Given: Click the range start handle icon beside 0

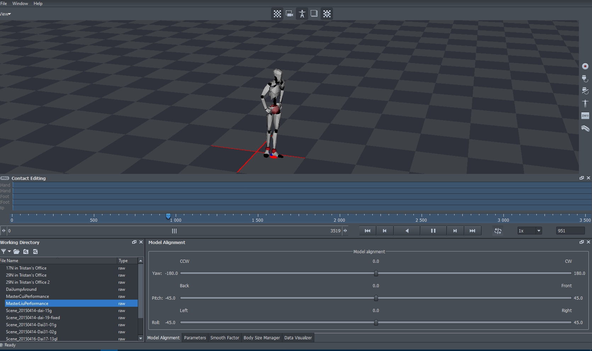Looking at the screenshot, I should tap(4, 231).
